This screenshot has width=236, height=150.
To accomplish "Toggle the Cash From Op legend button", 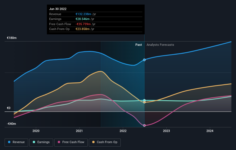I will [105, 142].
